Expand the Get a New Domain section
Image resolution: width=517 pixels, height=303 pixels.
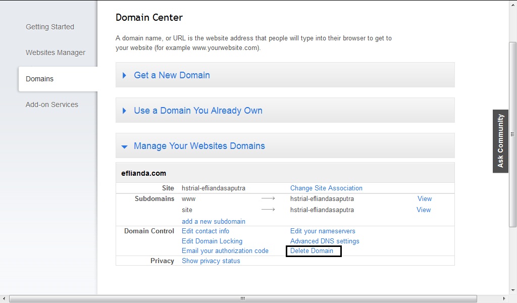[x=172, y=75]
